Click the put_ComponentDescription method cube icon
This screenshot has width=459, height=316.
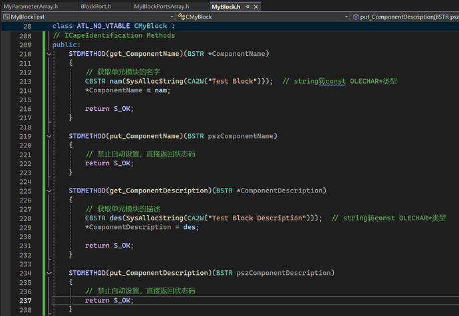pos(356,17)
